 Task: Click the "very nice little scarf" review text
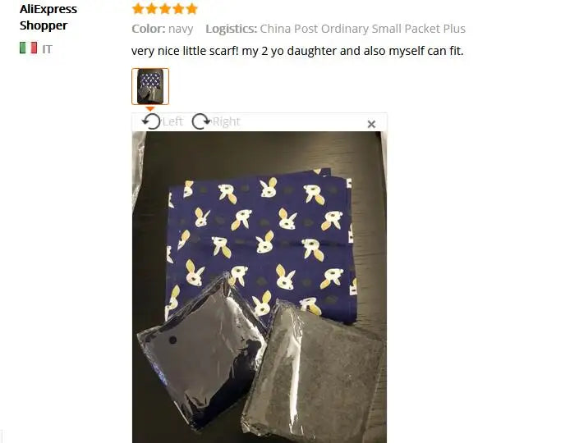[x=185, y=51]
